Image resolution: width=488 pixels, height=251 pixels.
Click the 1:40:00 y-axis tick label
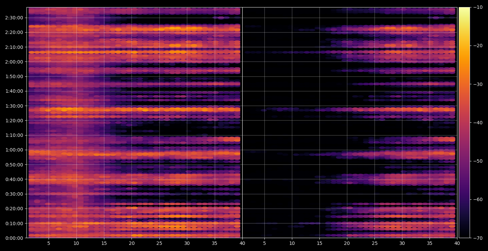(14, 91)
